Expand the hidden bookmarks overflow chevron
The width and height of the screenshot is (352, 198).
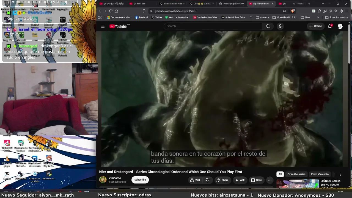pyautogui.click(x=318, y=17)
